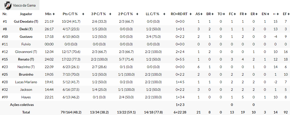Select player Hayes in the table
290x115 pixels.
tap(26, 97)
